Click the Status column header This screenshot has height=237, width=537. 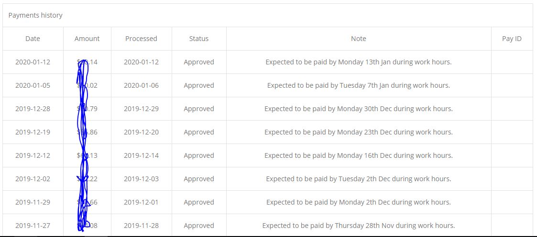(x=199, y=39)
